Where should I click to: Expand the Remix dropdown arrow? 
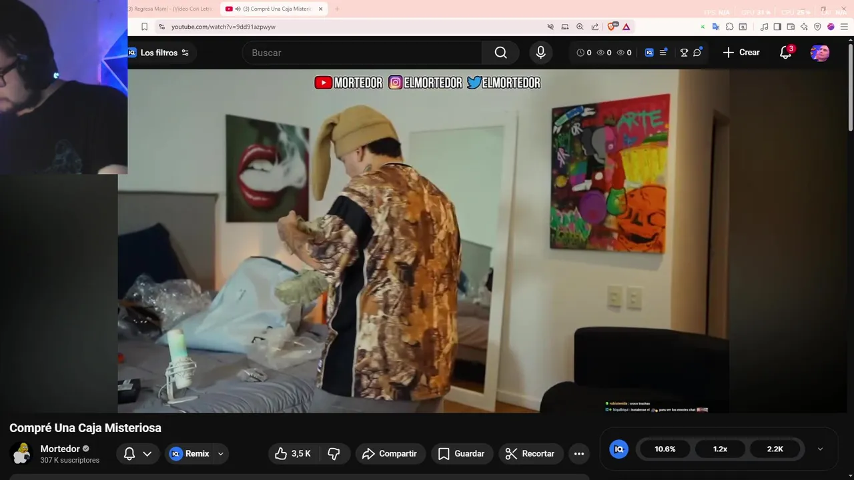pyautogui.click(x=221, y=453)
